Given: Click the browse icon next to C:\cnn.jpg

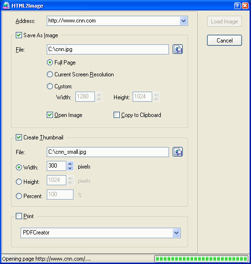Looking at the screenshot, I should (178, 49).
